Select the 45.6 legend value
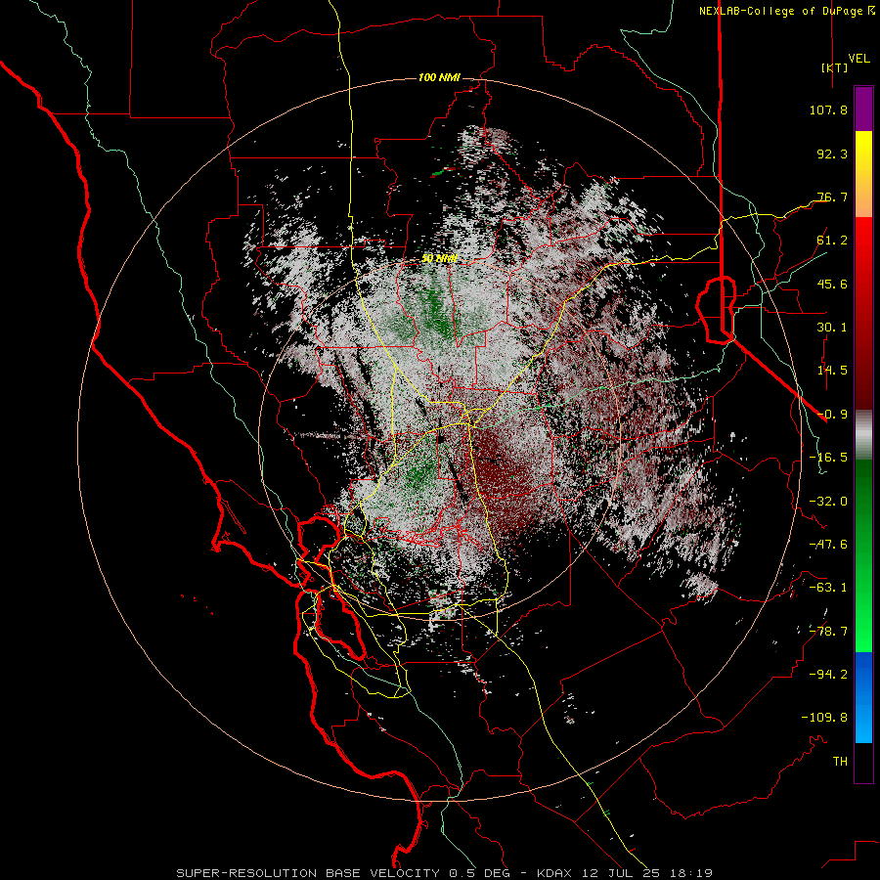 click(832, 284)
